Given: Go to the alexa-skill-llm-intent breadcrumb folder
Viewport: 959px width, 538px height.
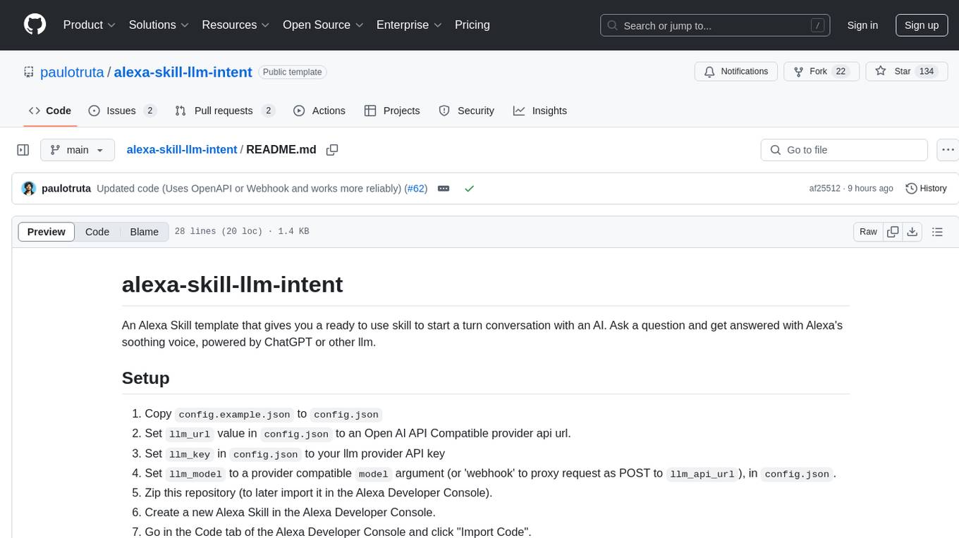Looking at the screenshot, I should 182,150.
